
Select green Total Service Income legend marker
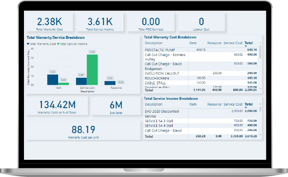[x=58, y=44]
